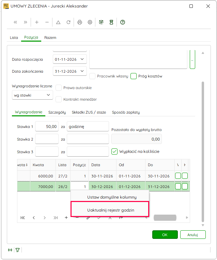Click the 6000,00 cell in the Kwota column

pos(43,176)
